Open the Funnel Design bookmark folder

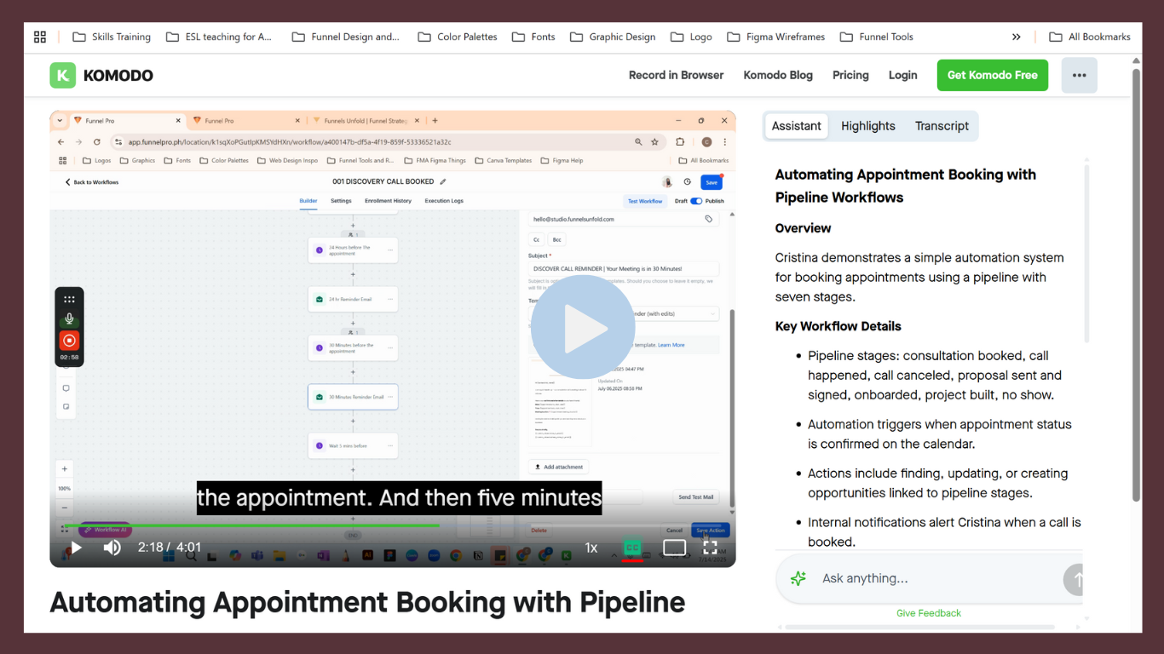point(345,37)
